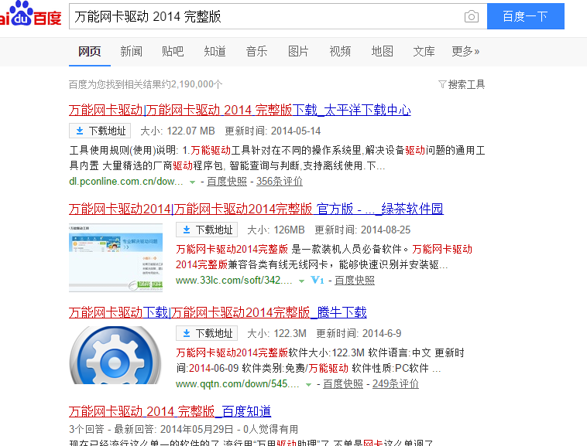
Task: Click text 更新时间: 2014-08-25
Action: pyautogui.click(x=362, y=230)
